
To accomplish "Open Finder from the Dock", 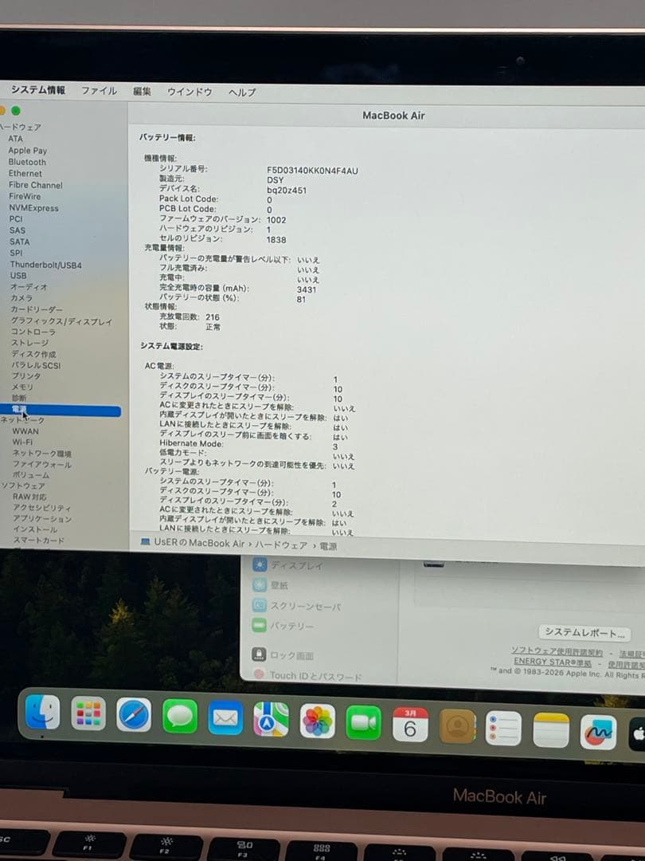I will 43,712.
